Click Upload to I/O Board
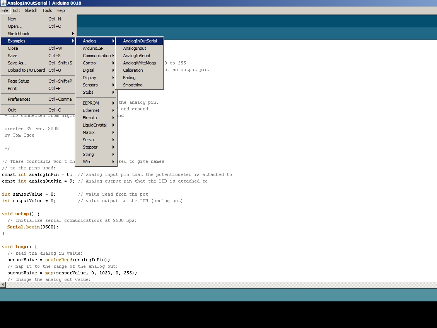The width and height of the screenshot is (437, 328). click(26, 70)
